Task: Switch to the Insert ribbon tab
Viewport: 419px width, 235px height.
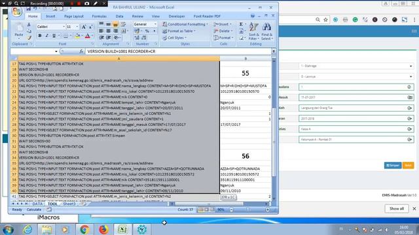Action: 50,16
